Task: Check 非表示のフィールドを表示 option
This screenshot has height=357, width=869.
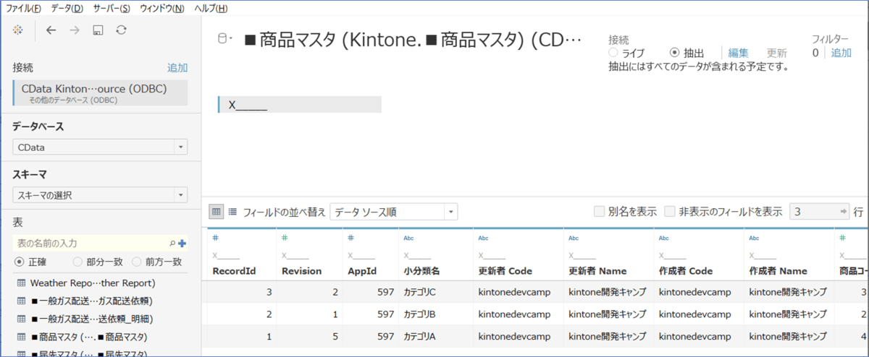Action: coord(670,212)
